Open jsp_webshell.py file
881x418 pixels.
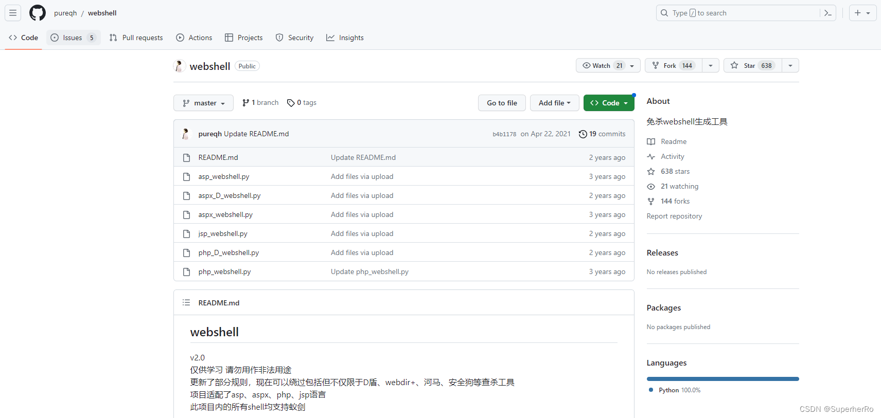tap(223, 233)
